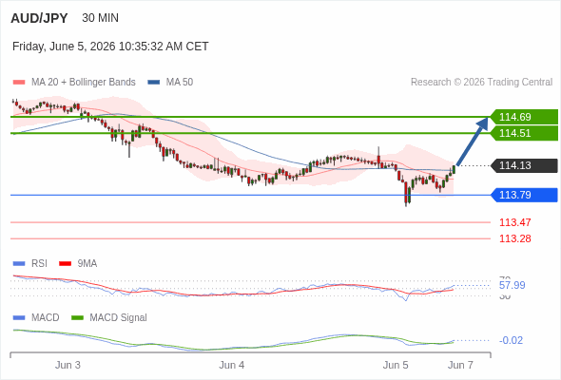Click the 113.47 red support value
561x380 pixels.
point(515,222)
